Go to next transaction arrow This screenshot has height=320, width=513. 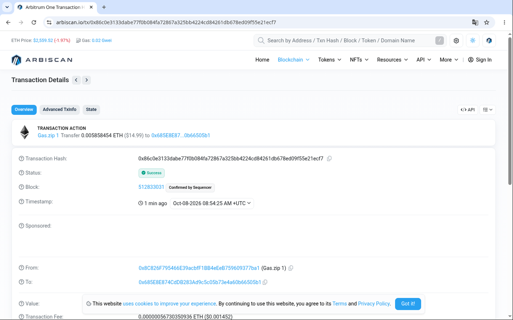coord(87,80)
